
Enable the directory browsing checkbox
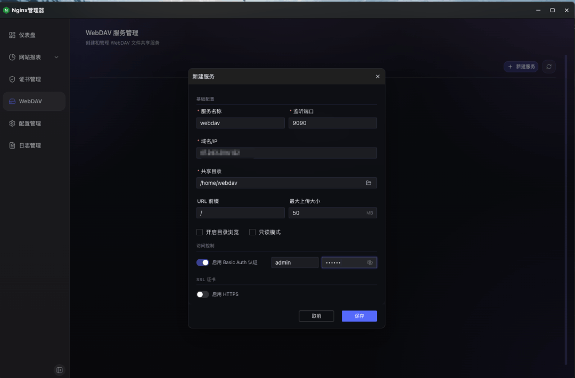point(200,232)
